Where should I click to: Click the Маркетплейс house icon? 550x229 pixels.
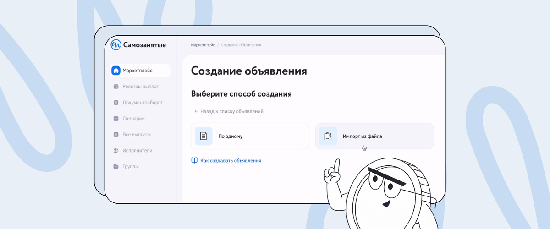point(116,71)
